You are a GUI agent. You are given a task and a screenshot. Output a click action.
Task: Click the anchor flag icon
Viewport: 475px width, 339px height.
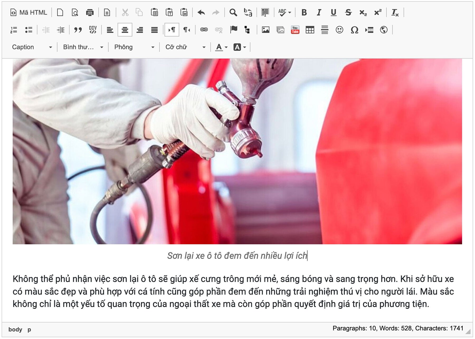tap(234, 30)
